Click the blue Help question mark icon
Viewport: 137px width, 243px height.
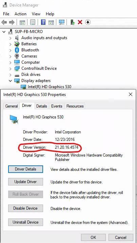(43, 22)
